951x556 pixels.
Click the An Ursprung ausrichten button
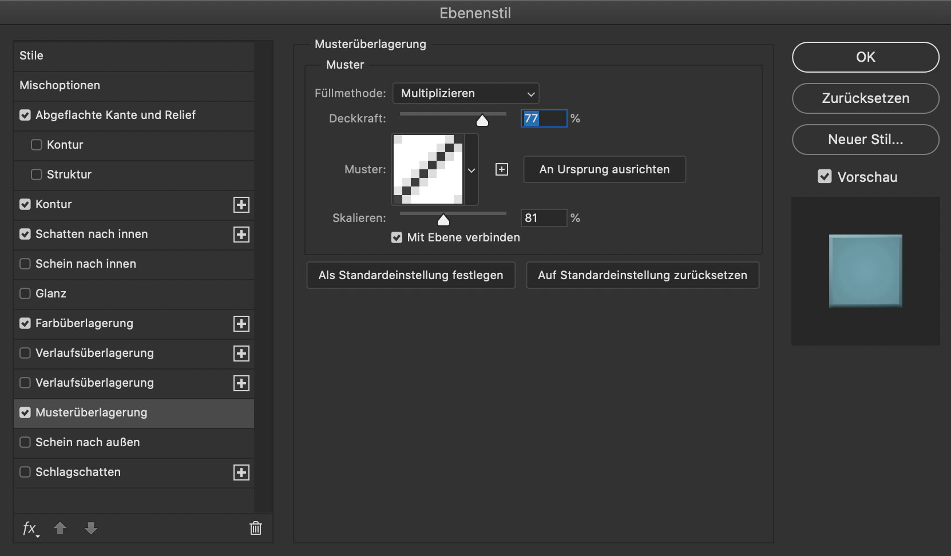click(604, 169)
